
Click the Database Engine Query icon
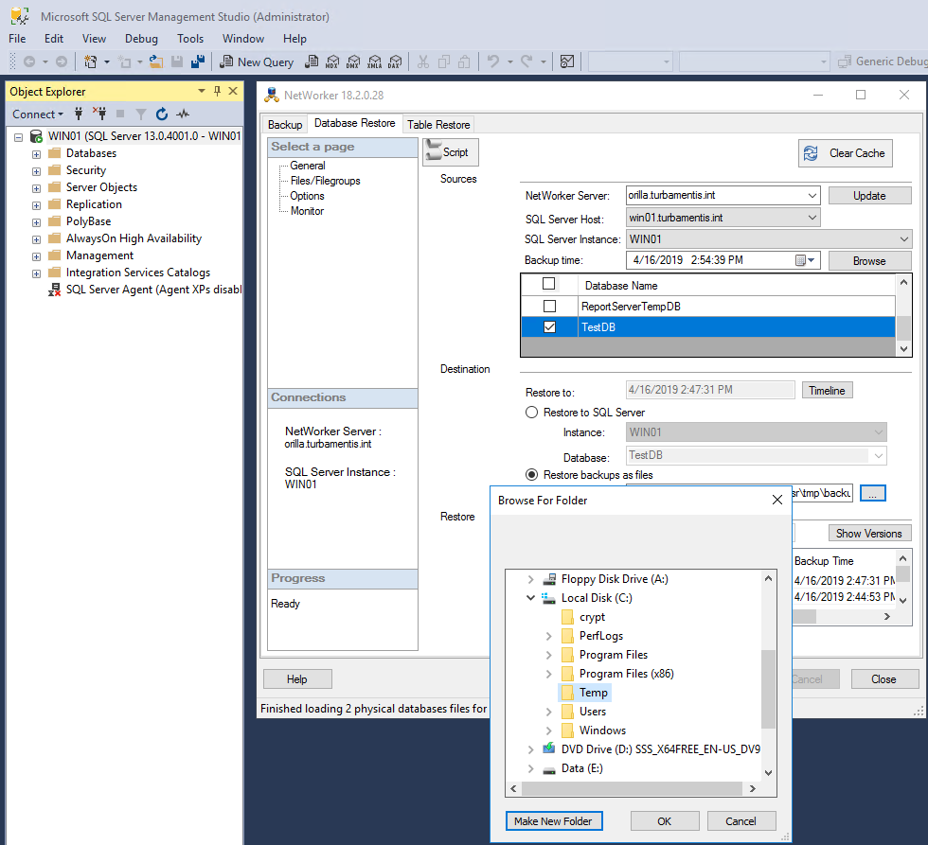click(312, 62)
